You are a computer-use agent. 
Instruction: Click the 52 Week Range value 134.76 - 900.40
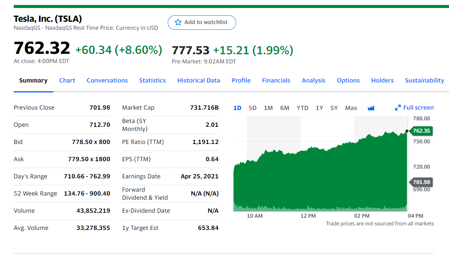point(87,194)
